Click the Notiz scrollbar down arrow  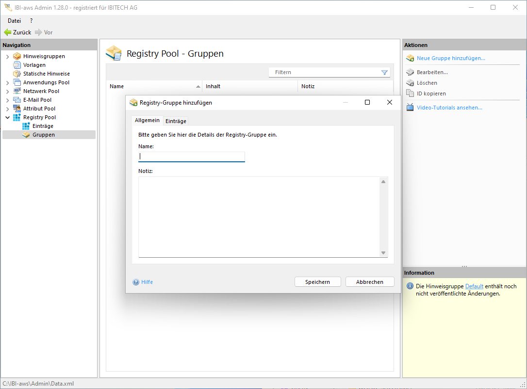click(383, 253)
